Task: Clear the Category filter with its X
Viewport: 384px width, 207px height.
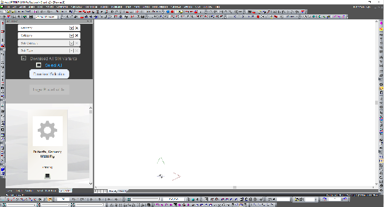Action: tap(77, 35)
